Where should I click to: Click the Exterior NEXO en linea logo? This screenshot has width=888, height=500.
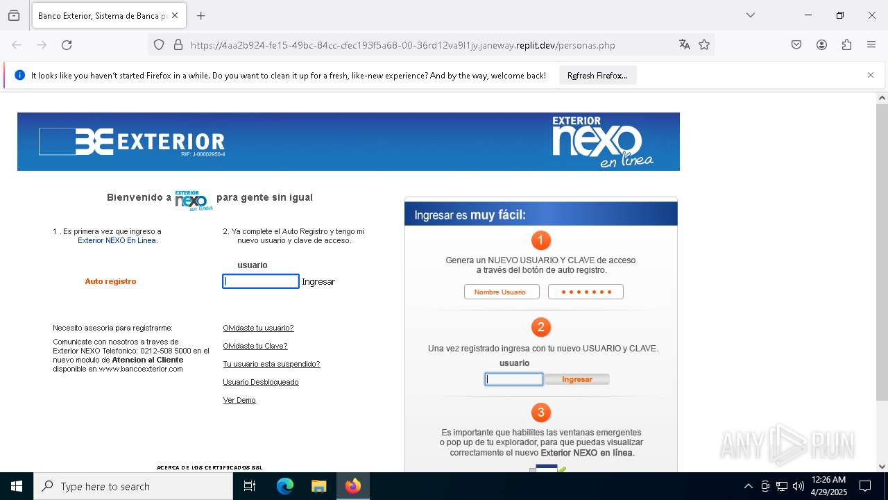pos(602,142)
